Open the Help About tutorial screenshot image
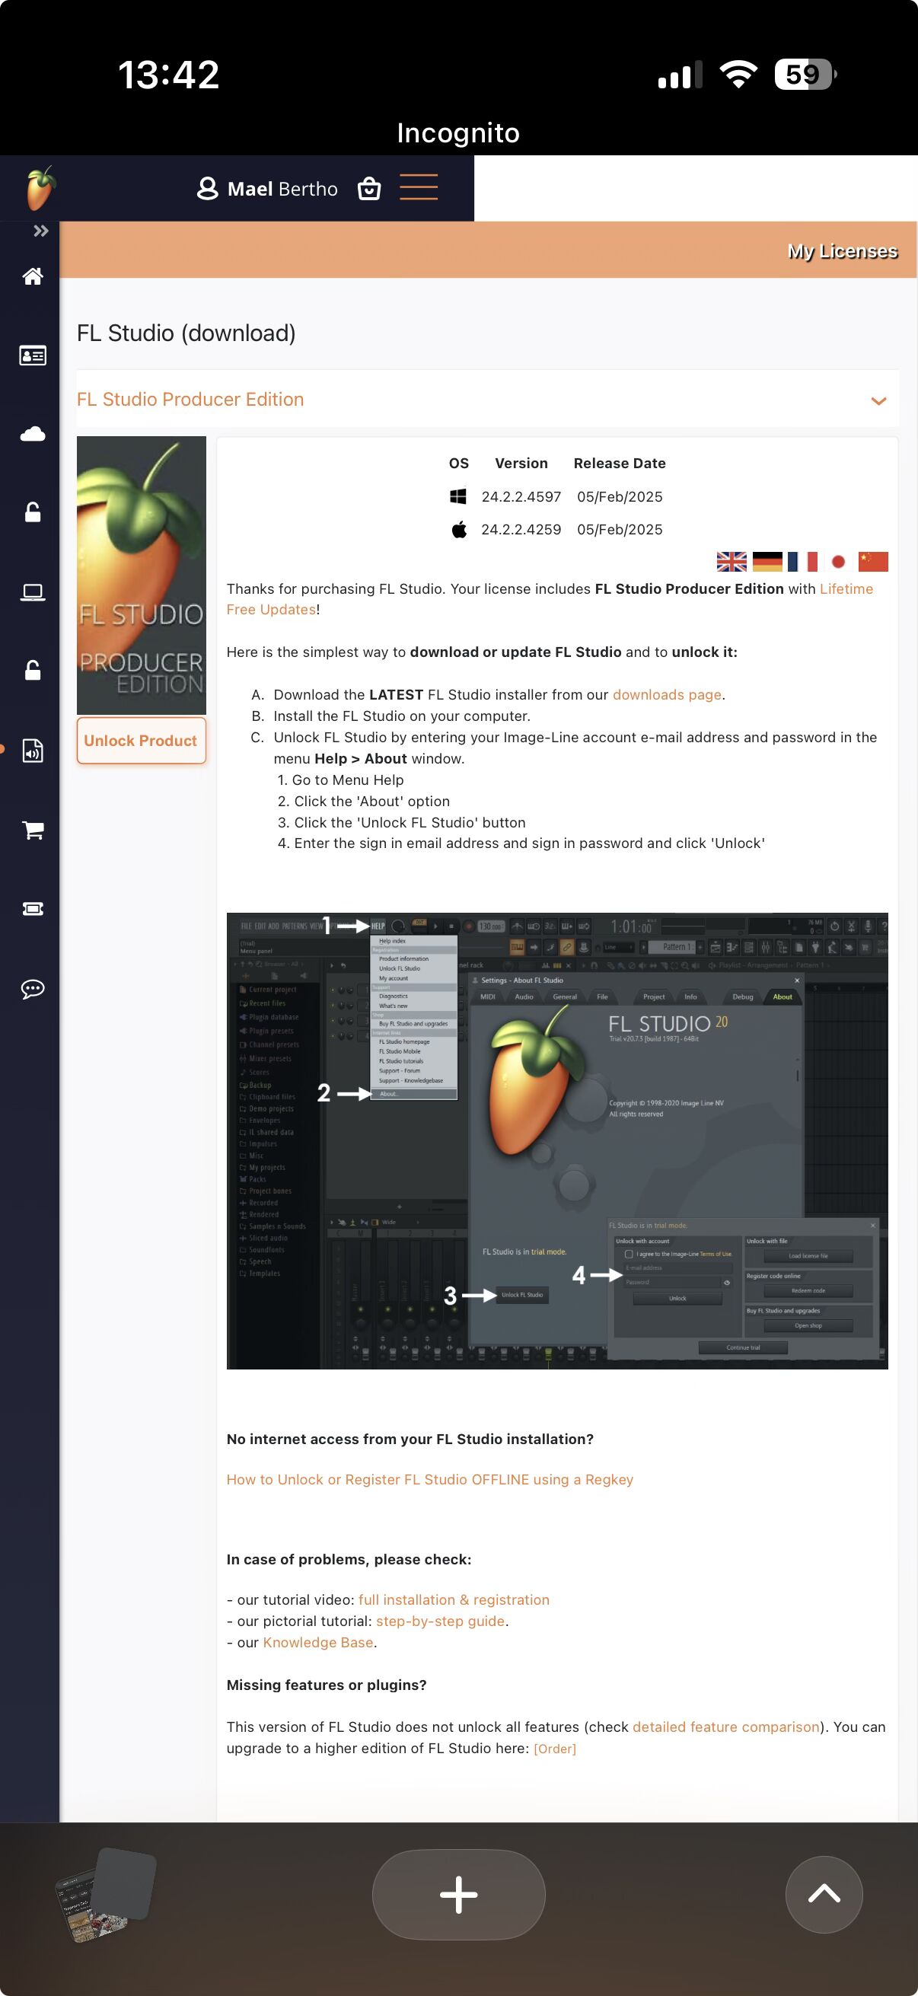Screen dimensions: 918x1996 [x=557, y=1141]
